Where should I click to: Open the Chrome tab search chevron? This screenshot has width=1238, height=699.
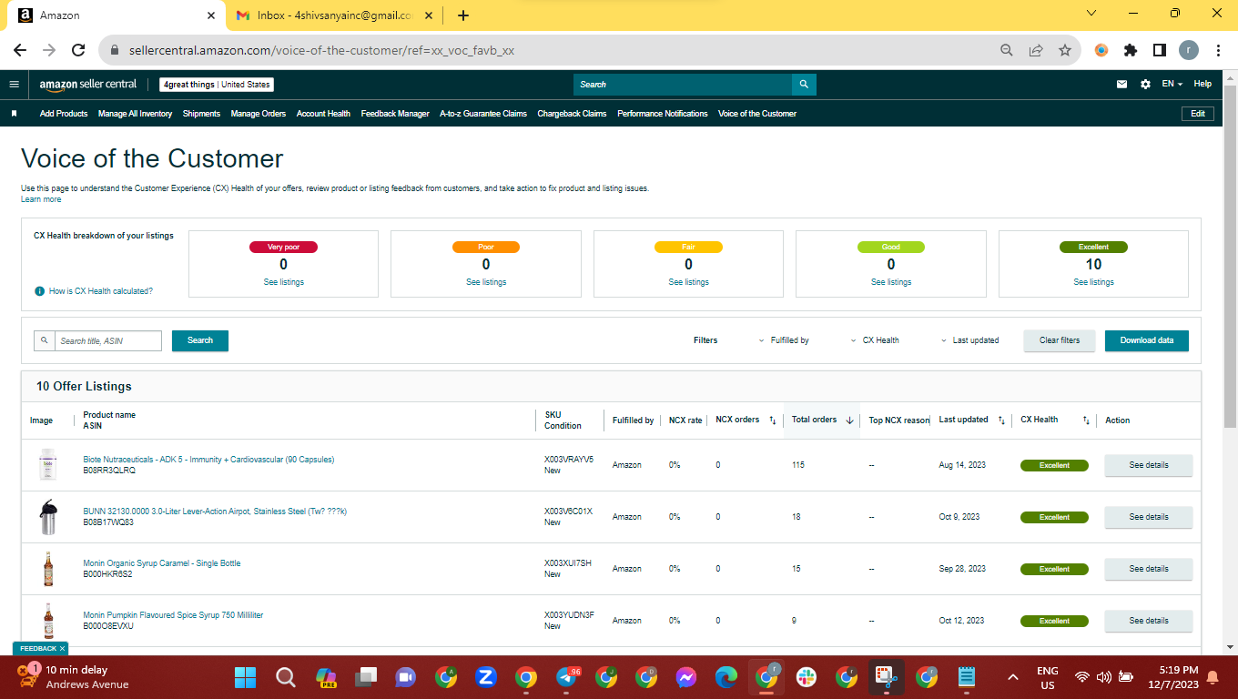[x=1091, y=14]
